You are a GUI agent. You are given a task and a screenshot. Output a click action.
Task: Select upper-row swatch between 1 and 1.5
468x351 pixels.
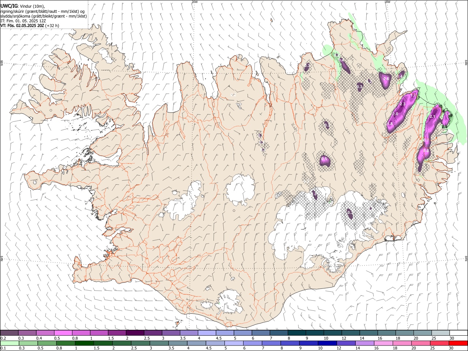click(99, 333)
